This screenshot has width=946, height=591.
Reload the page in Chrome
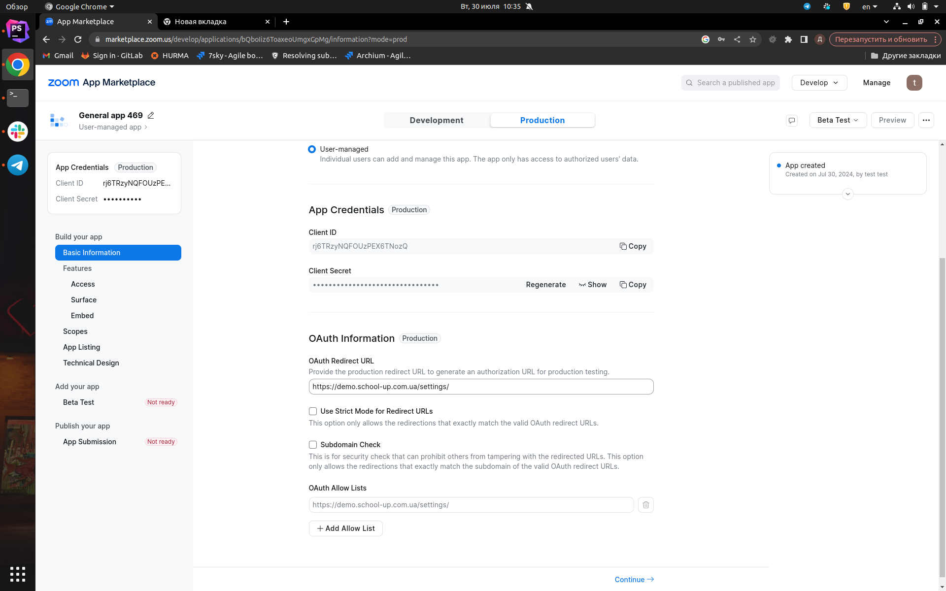(78, 39)
